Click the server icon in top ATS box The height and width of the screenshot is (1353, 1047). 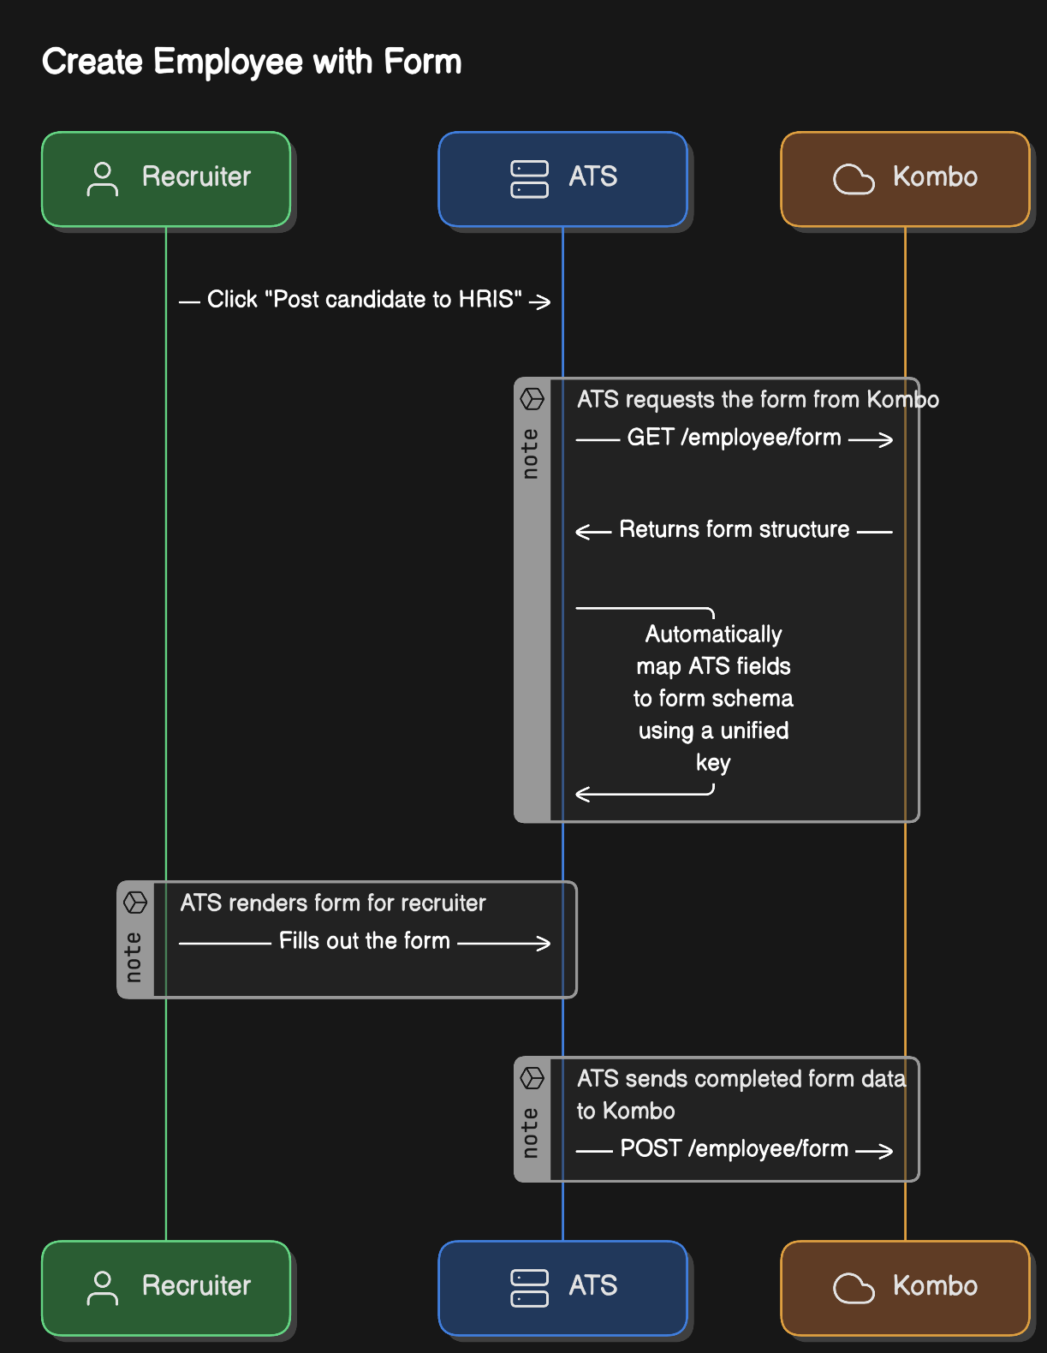pos(529,180)
